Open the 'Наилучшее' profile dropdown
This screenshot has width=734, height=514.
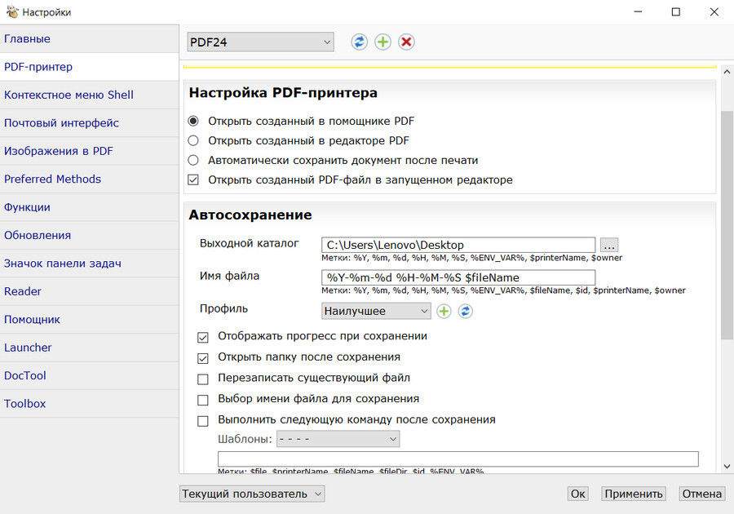tap(376, 312)
